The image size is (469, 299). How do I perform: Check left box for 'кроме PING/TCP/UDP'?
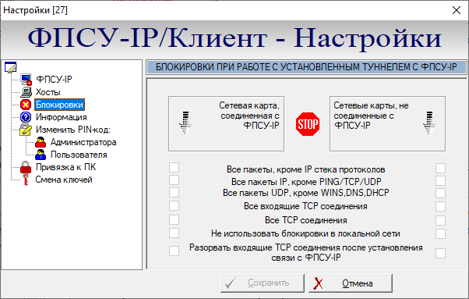pos(174,180)
